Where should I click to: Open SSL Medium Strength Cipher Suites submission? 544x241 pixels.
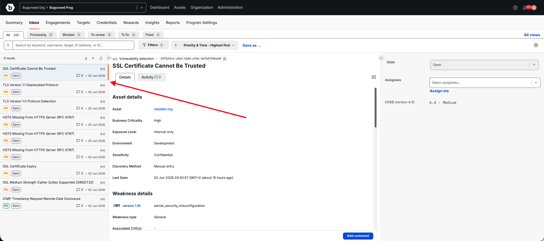[54, 186]
